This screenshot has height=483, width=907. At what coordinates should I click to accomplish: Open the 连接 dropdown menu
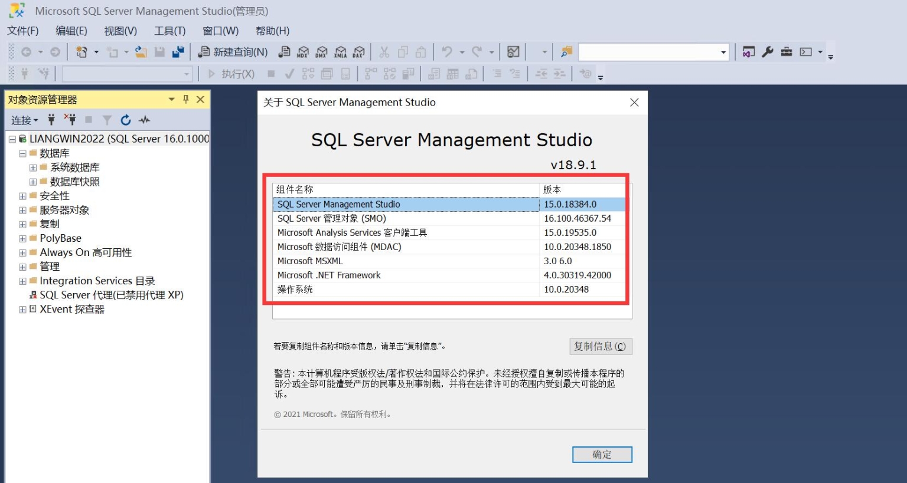(24, 120)
